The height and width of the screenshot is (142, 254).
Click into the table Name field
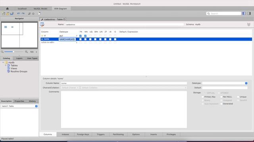(124, 24)
